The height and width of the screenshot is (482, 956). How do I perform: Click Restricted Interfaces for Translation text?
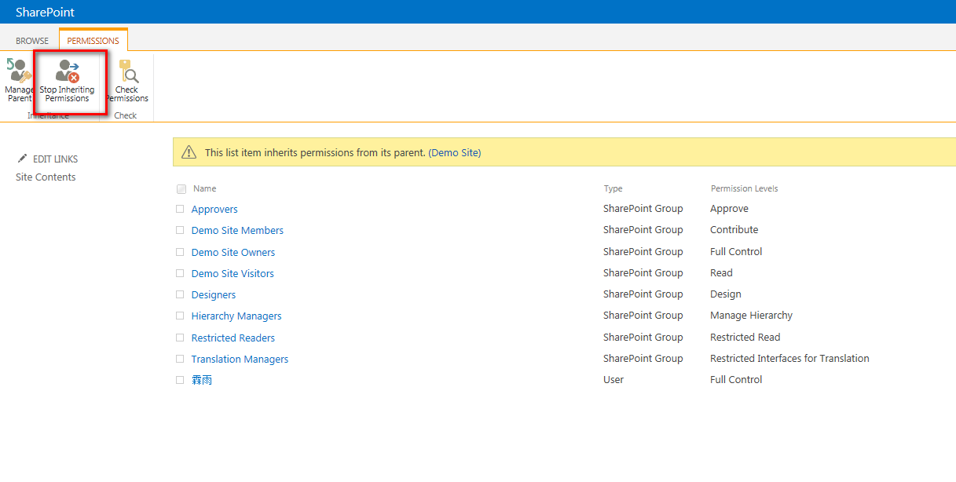[789, 358]
